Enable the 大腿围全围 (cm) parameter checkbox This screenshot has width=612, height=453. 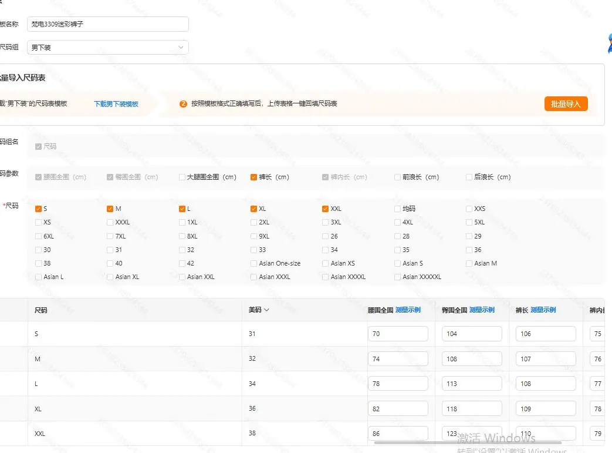182,177
